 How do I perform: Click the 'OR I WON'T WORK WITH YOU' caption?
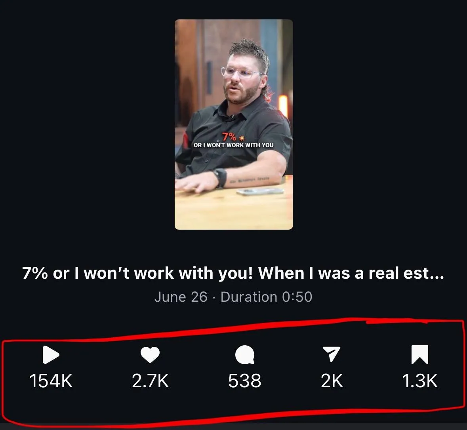pyautogui.click(x=234, y=145)
